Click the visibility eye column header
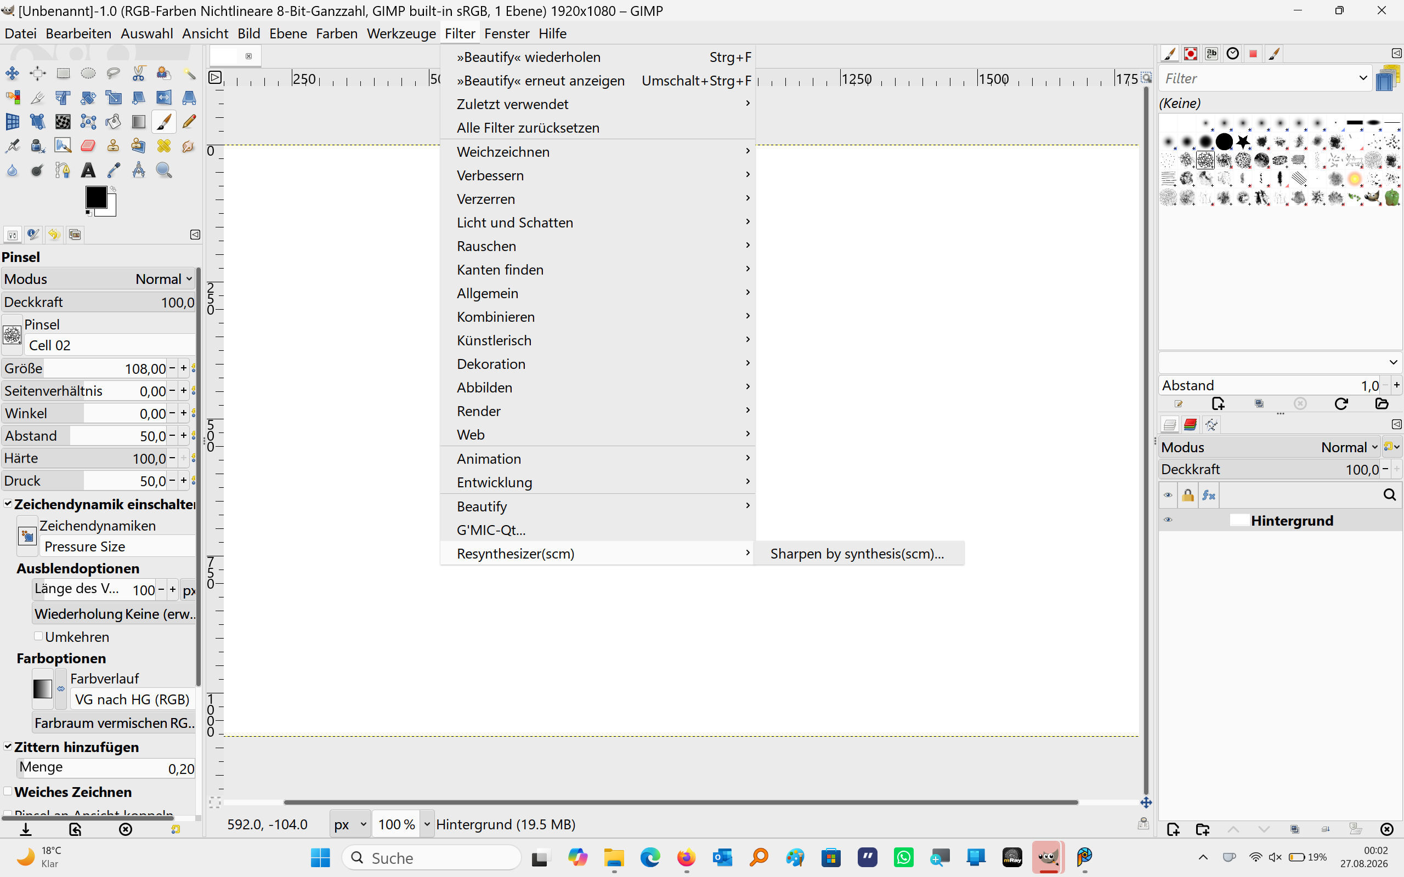The height and width of the screenshot is (877, 1404). 1168,495
